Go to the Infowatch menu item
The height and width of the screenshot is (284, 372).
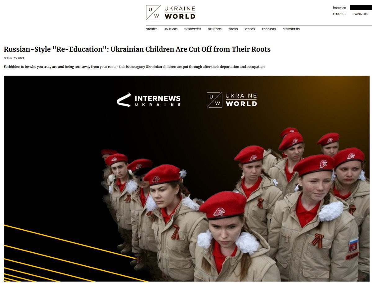[192, 29]
